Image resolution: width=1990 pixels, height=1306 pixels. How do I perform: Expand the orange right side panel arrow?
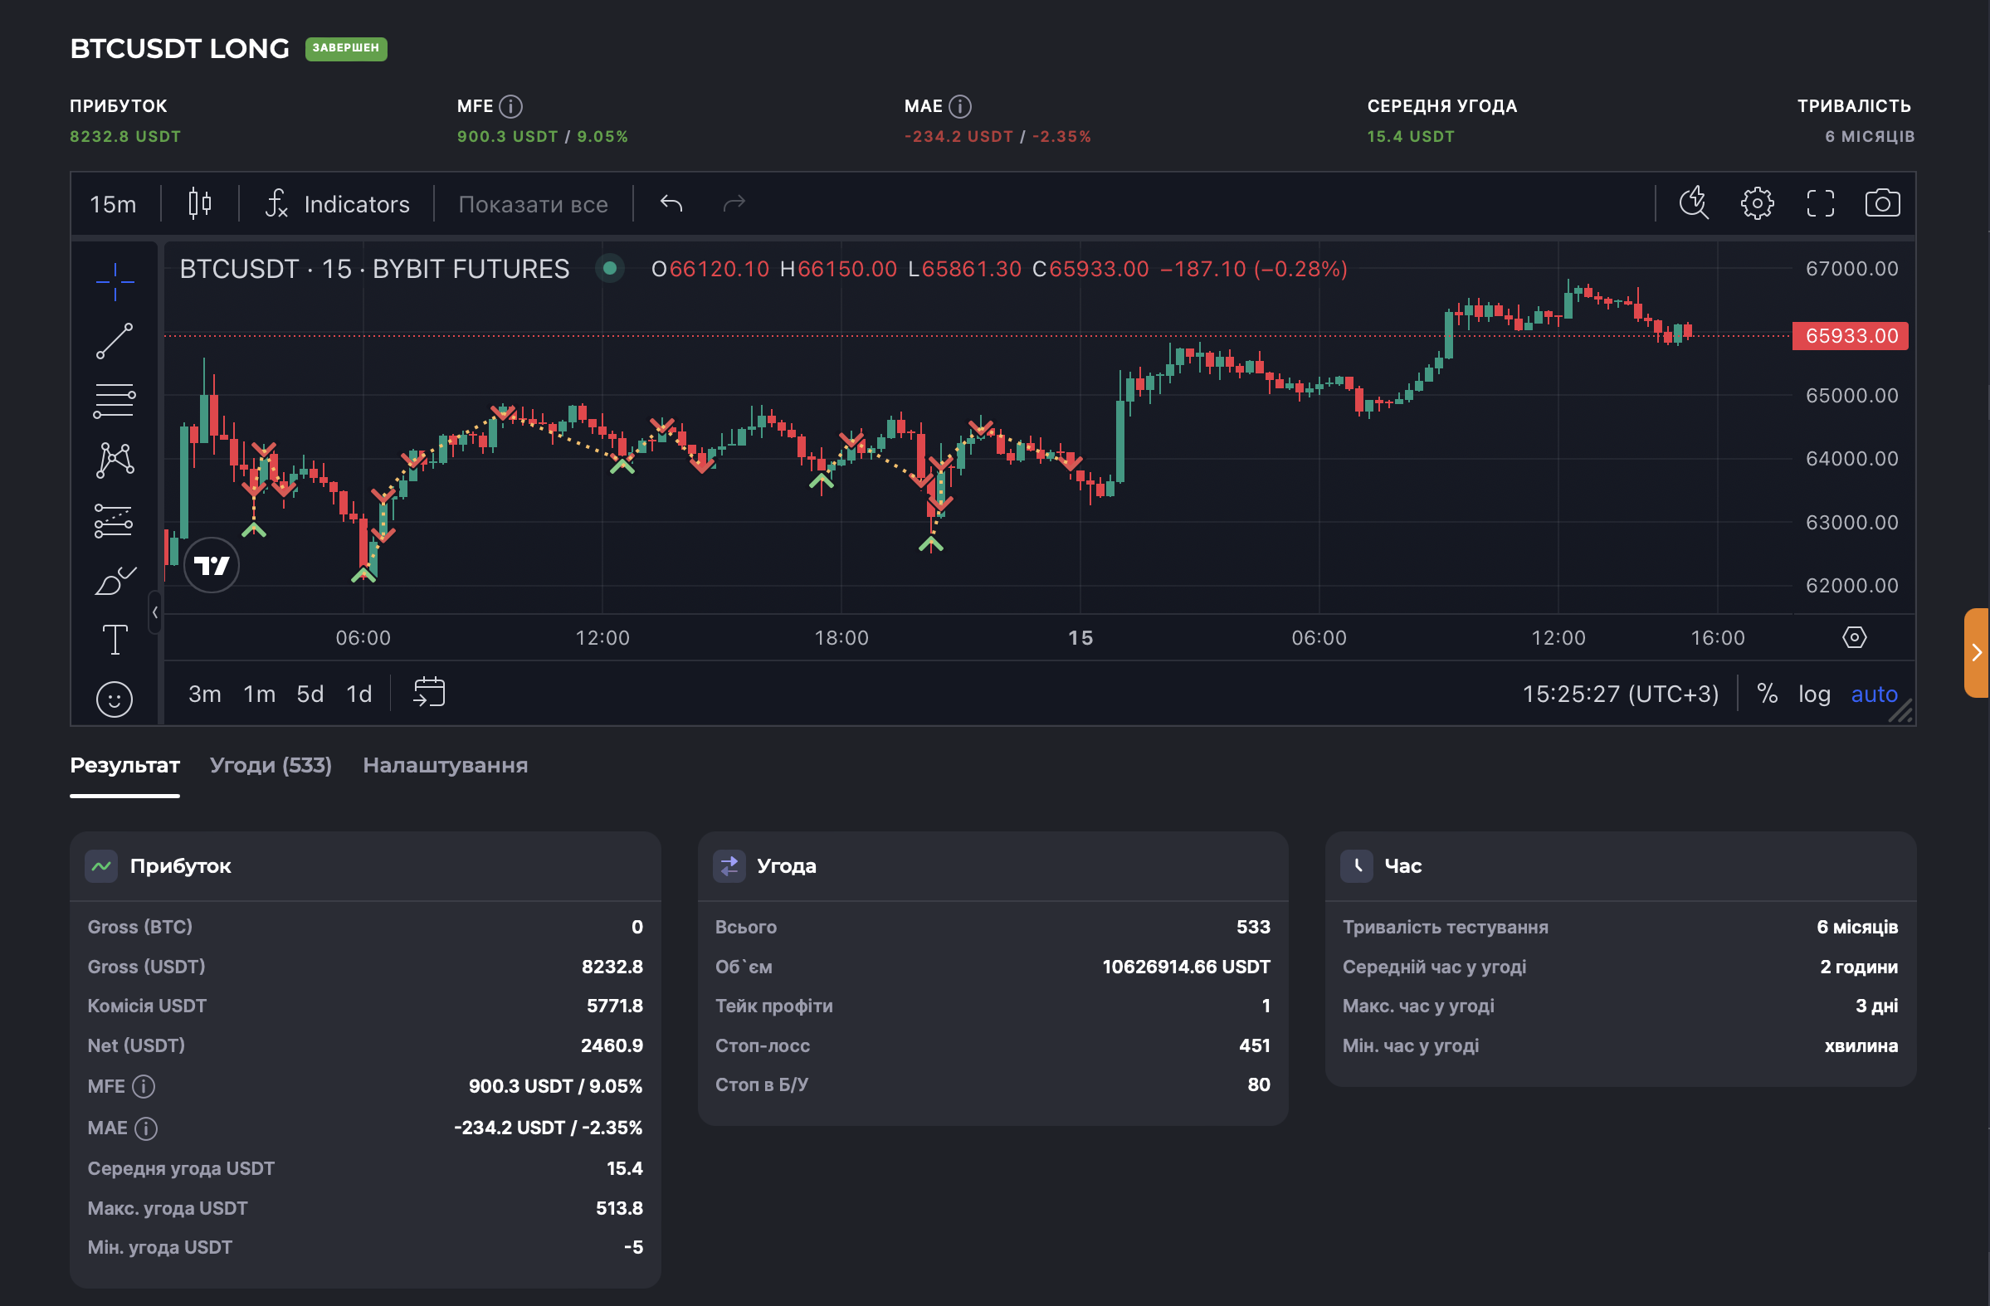[x=1976, y=652]
